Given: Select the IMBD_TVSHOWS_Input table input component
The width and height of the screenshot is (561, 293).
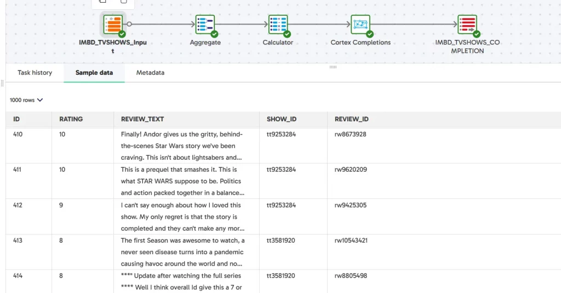Looking at the screenshot, I should click(113, 24).
